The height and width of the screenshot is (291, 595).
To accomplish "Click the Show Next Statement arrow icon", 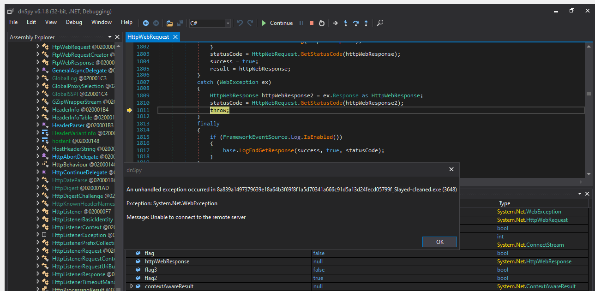I will point(335,23).
